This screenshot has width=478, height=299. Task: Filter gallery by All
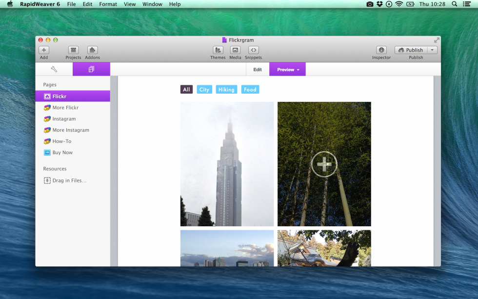tap(186, 90)
